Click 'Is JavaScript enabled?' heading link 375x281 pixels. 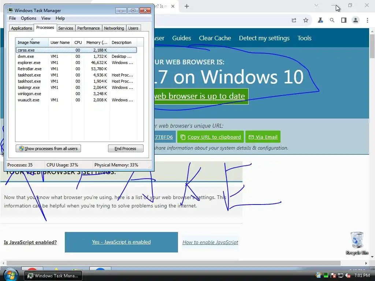[30, 242]
